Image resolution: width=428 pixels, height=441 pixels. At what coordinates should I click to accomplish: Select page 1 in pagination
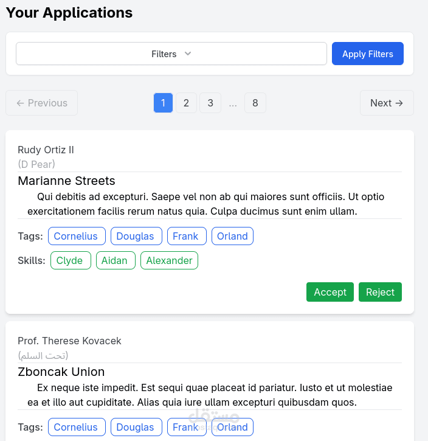click(x=163, y=103)
